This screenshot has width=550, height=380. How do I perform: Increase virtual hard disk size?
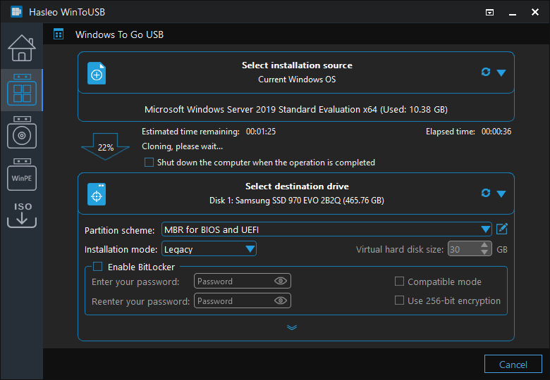tap(484, 245)
